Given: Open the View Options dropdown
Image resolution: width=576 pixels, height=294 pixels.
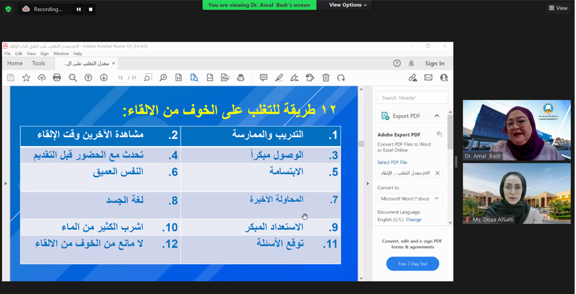Looking at the screenshot, I should click(347, 5).
